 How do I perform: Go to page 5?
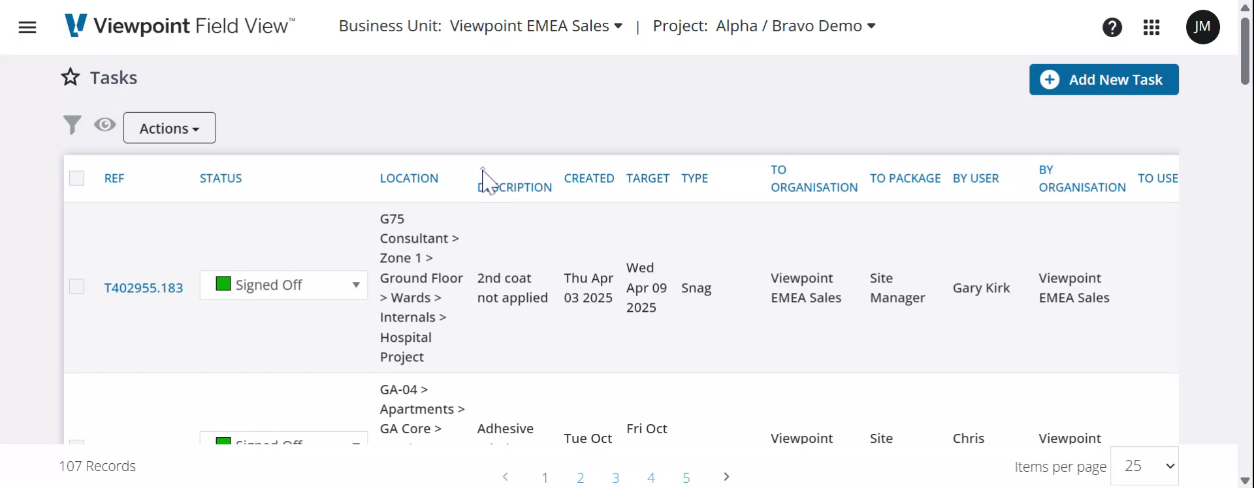[x=686, y=478]
